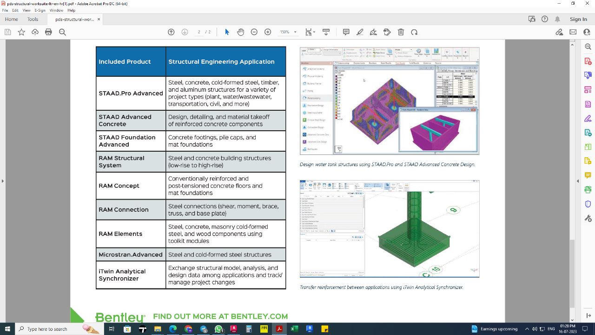The image size is (595, 335).
Task: Select the pds-structural-wor document tab
Action: click(74, 20)
